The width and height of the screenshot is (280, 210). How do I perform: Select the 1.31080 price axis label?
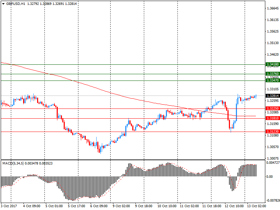coord(273,135)
